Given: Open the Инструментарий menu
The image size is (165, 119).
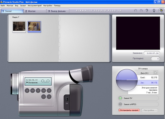Looking at the screenshot, I should tap(34, 6).
